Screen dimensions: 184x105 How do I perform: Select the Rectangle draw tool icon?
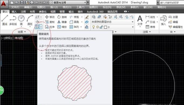37,17
